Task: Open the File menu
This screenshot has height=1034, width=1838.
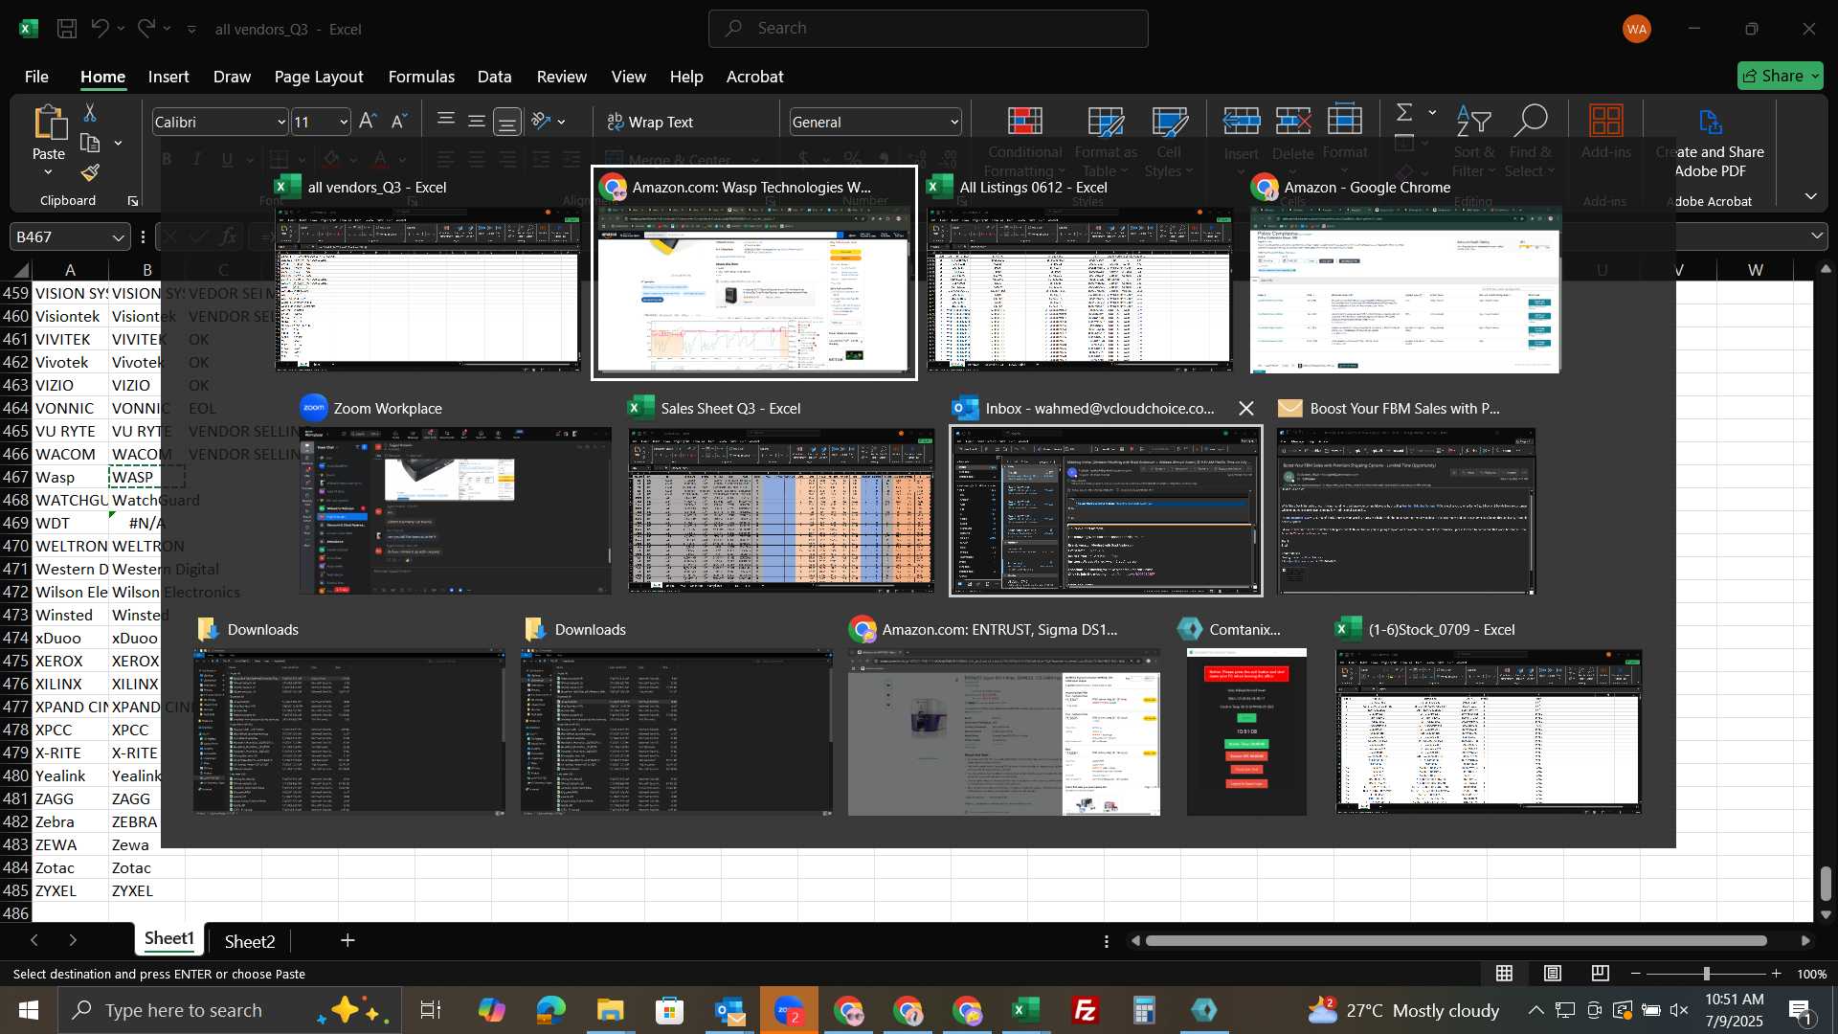Action: click(36, 77)
